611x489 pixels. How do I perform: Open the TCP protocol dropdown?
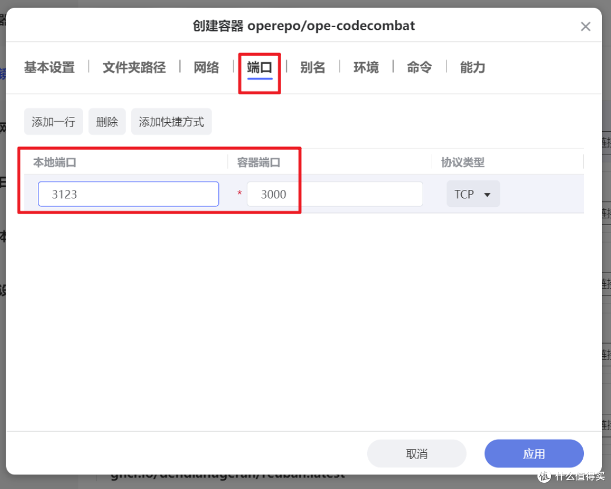473,194
